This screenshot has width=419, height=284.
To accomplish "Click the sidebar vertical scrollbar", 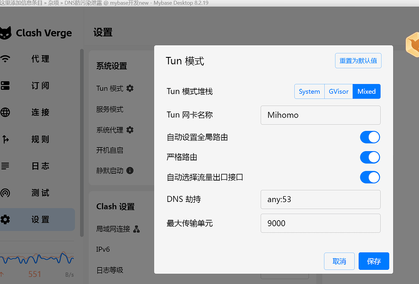I will [82, 143].
